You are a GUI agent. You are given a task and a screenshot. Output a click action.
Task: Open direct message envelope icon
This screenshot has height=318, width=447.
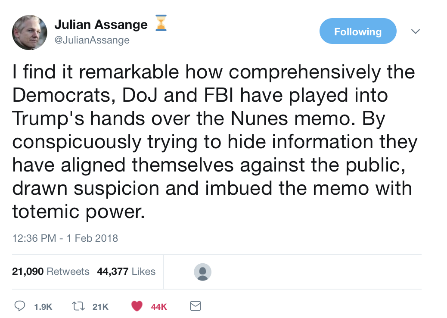196,306
